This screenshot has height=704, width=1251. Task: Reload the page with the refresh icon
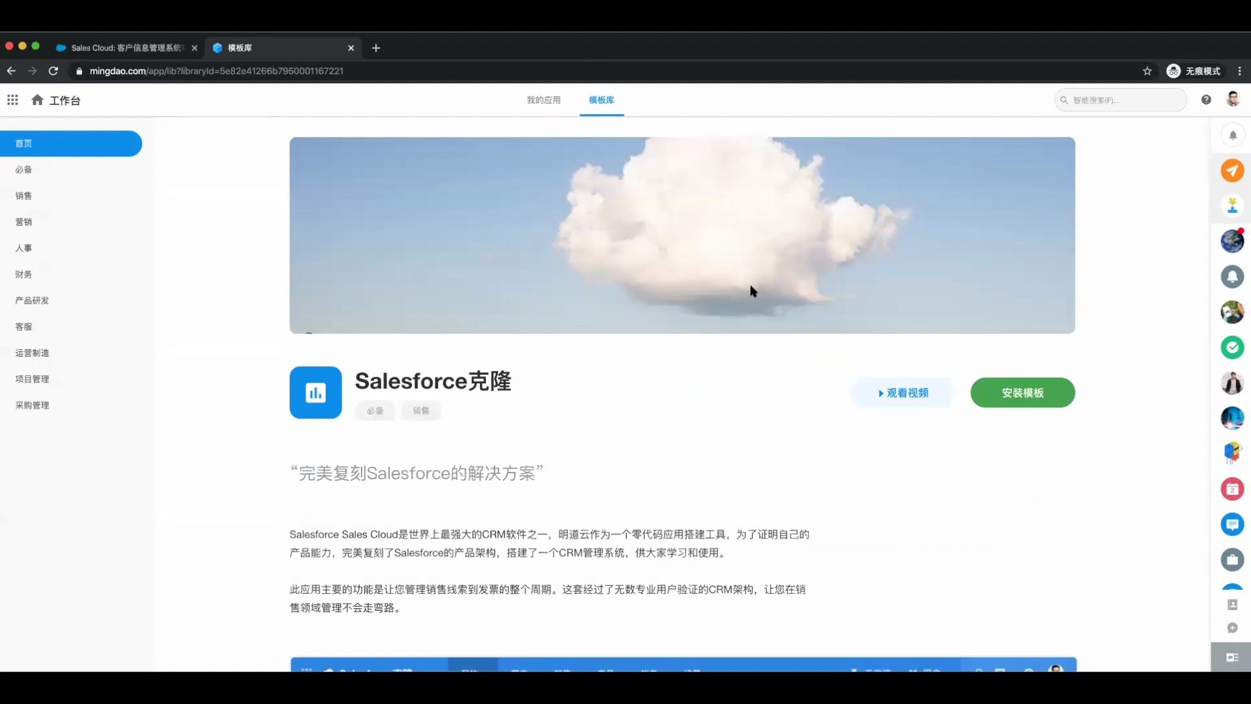click(x=53, y=71)
